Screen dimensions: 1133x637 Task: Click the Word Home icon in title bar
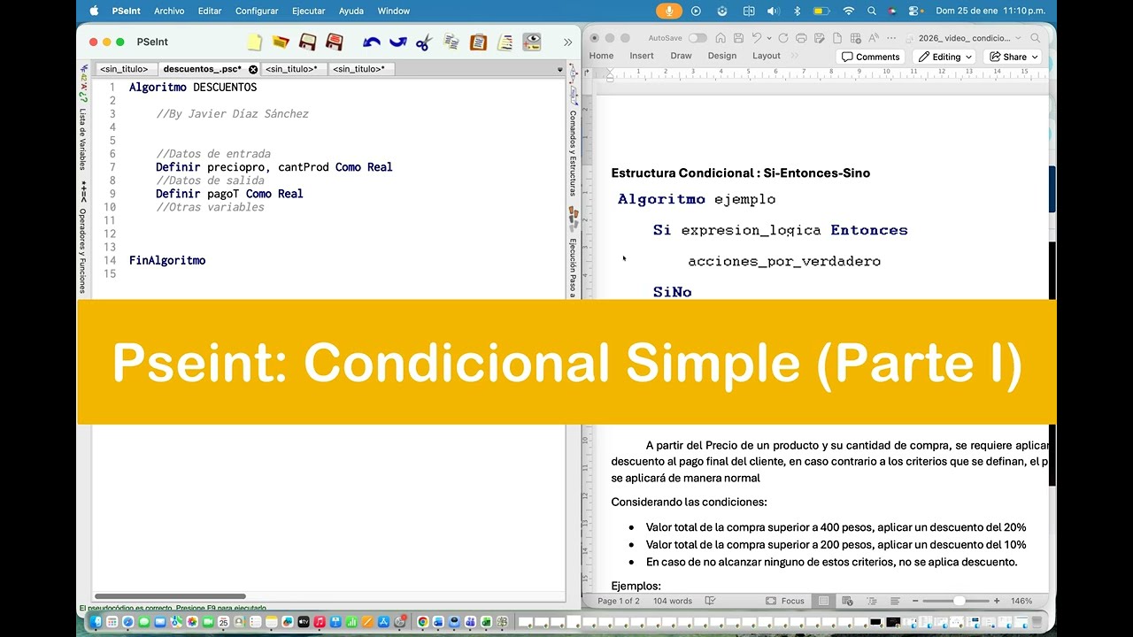[721, 38]
